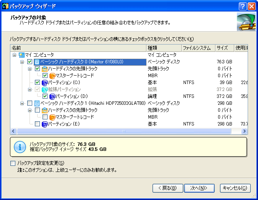Toggle the grayed extended partition checkbox
The width and height of the screenshot is (258, 200).
click(37, 89)
